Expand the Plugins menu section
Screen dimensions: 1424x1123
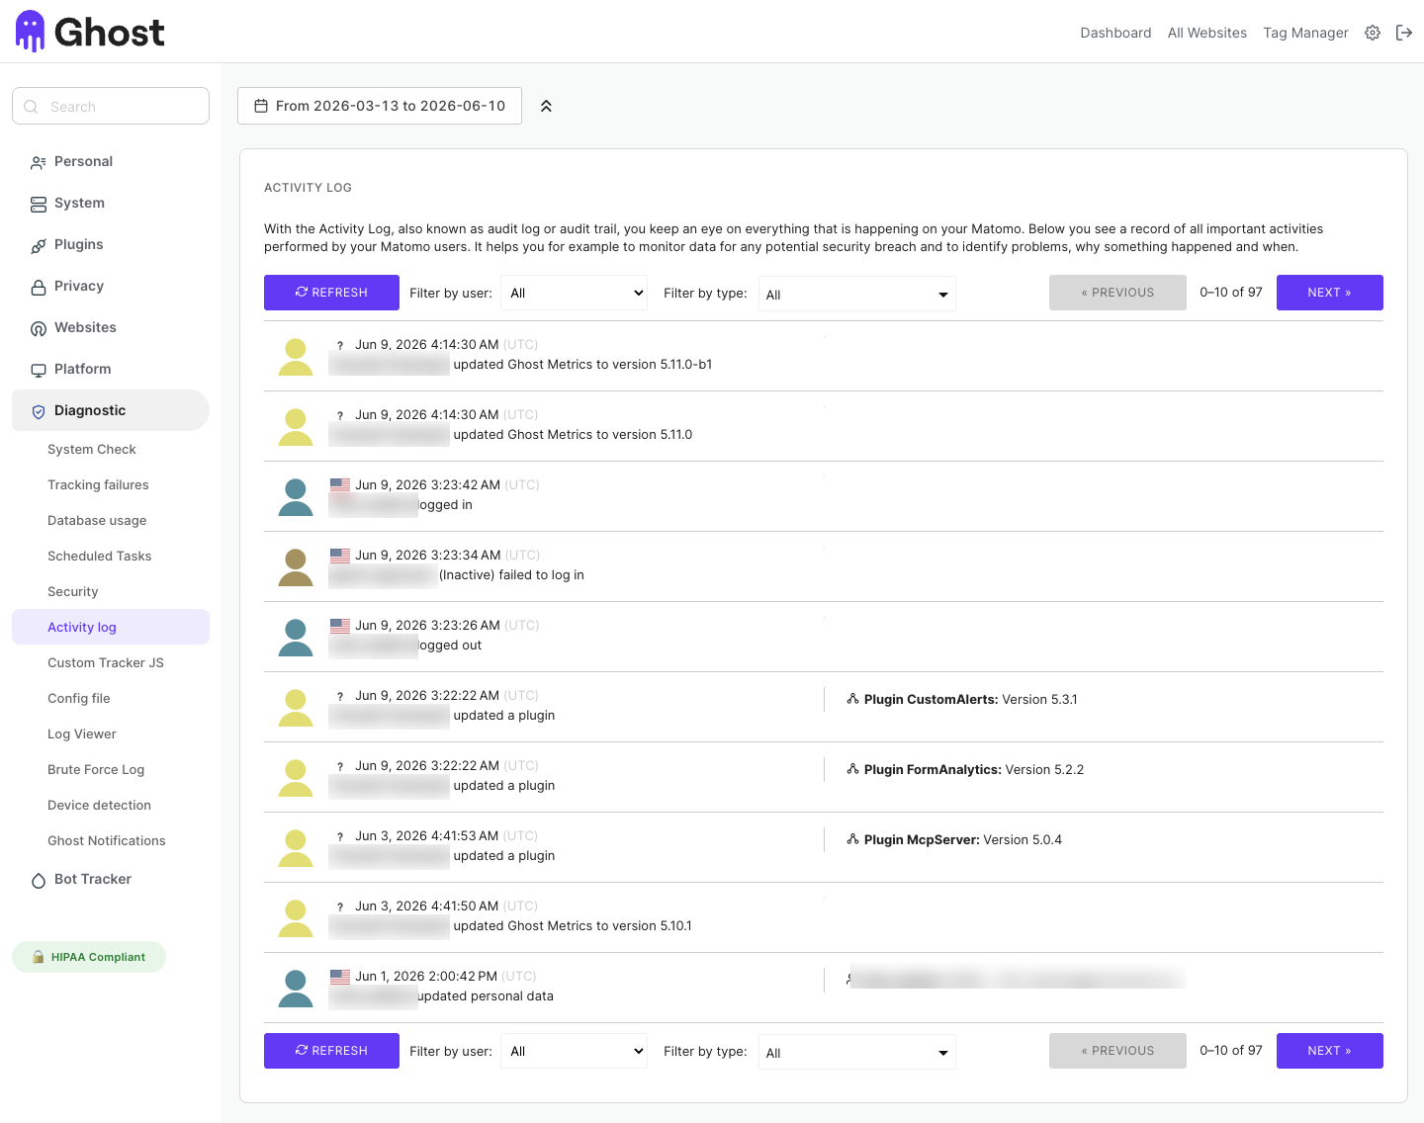coord(111,244)
